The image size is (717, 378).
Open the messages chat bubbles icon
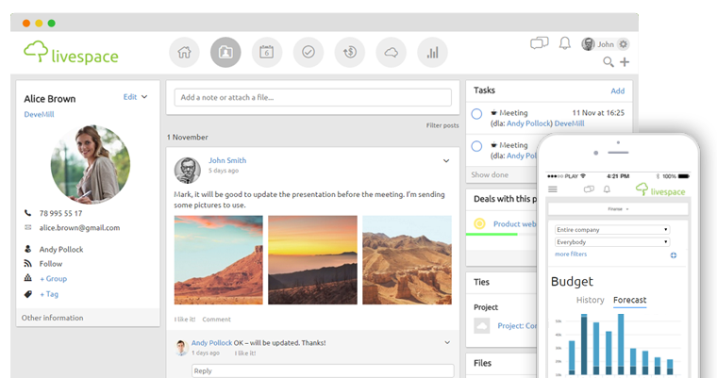pyautogui.click(x=539, y=43)
